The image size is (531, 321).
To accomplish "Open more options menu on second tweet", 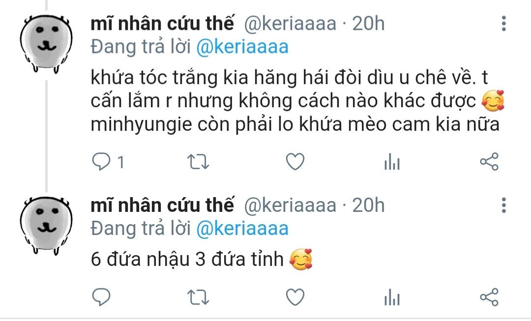I will tap(504, 205).
